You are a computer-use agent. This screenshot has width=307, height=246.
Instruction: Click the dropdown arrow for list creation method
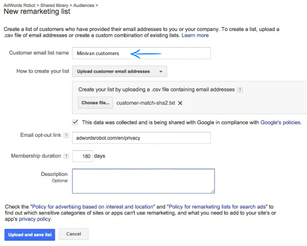click(161, 72)
